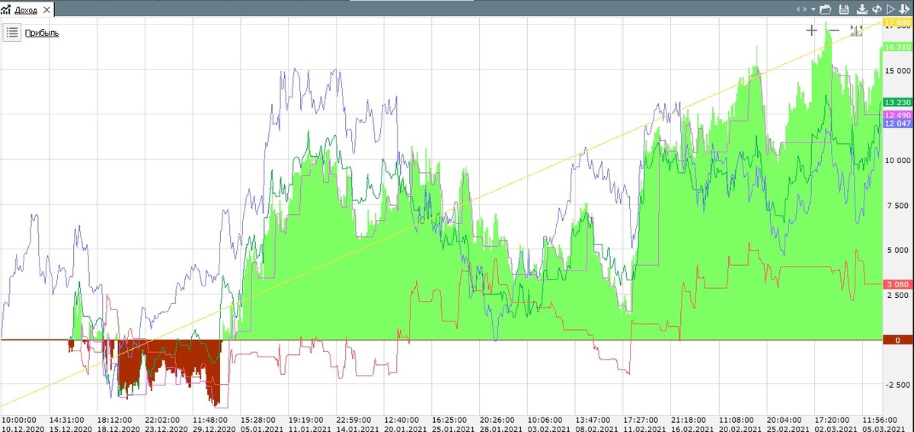Select the light green 16 310 value label
Screen dimensions: 914x432
point(897,47)
